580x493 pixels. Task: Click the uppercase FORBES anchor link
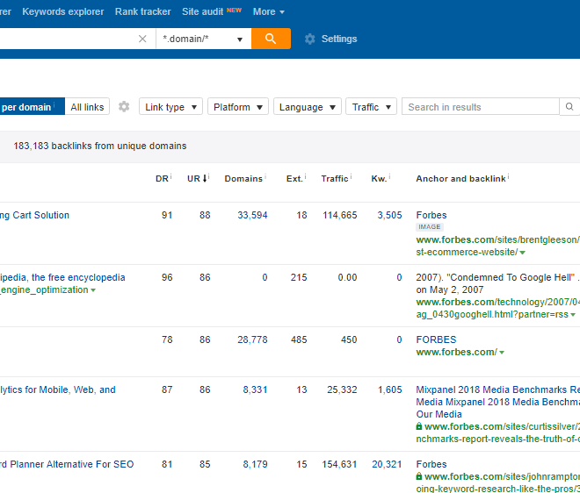click(436, 339)
